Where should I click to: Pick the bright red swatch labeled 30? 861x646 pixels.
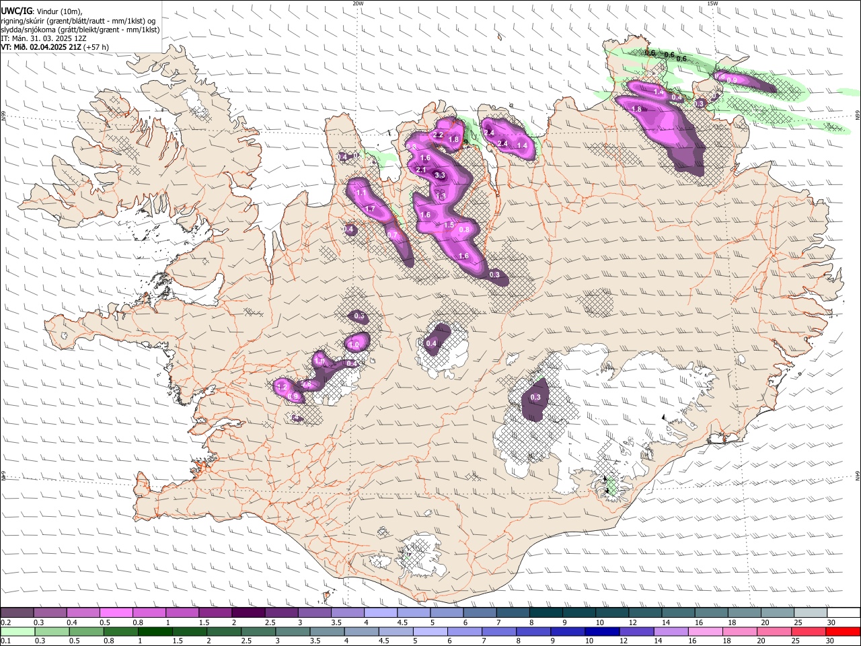click(x=843, y=631)
